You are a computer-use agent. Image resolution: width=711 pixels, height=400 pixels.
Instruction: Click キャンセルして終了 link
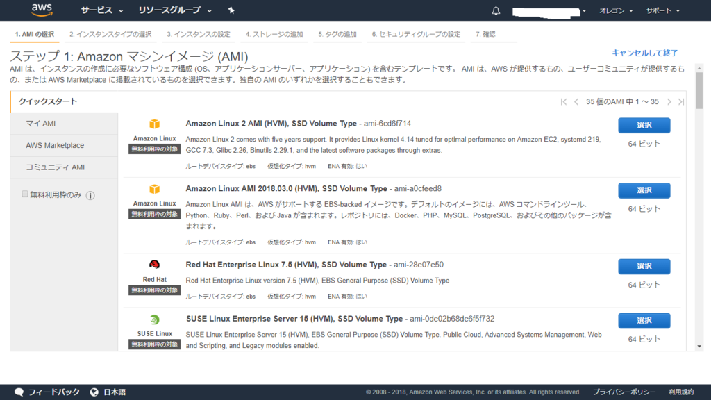(x=645, y=53)
